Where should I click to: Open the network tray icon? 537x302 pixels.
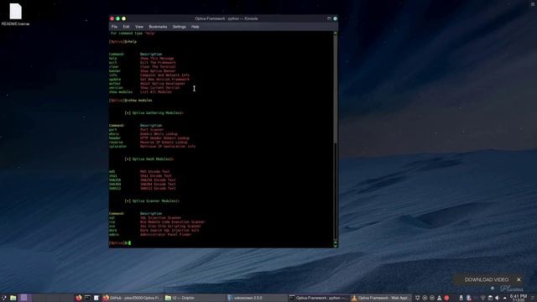[482, 298]
